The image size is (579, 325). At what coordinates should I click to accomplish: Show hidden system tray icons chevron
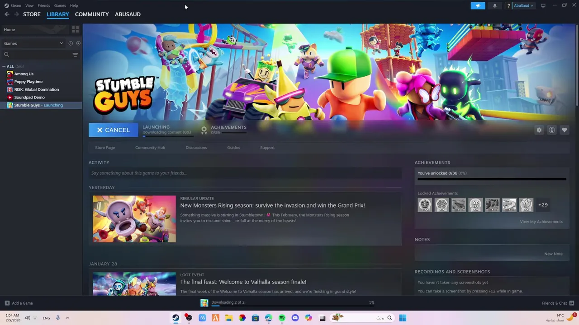click(x=67, y=318)
